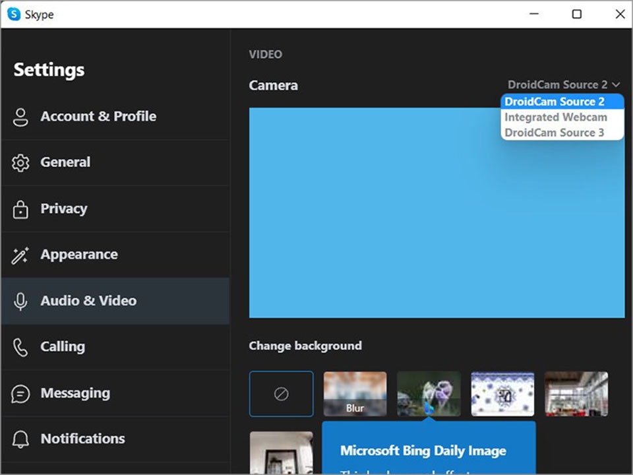This screenshot has width=633, height=475.
Task: Click the Messaging chat bubble icon
Action: click(x=21, y=394)
